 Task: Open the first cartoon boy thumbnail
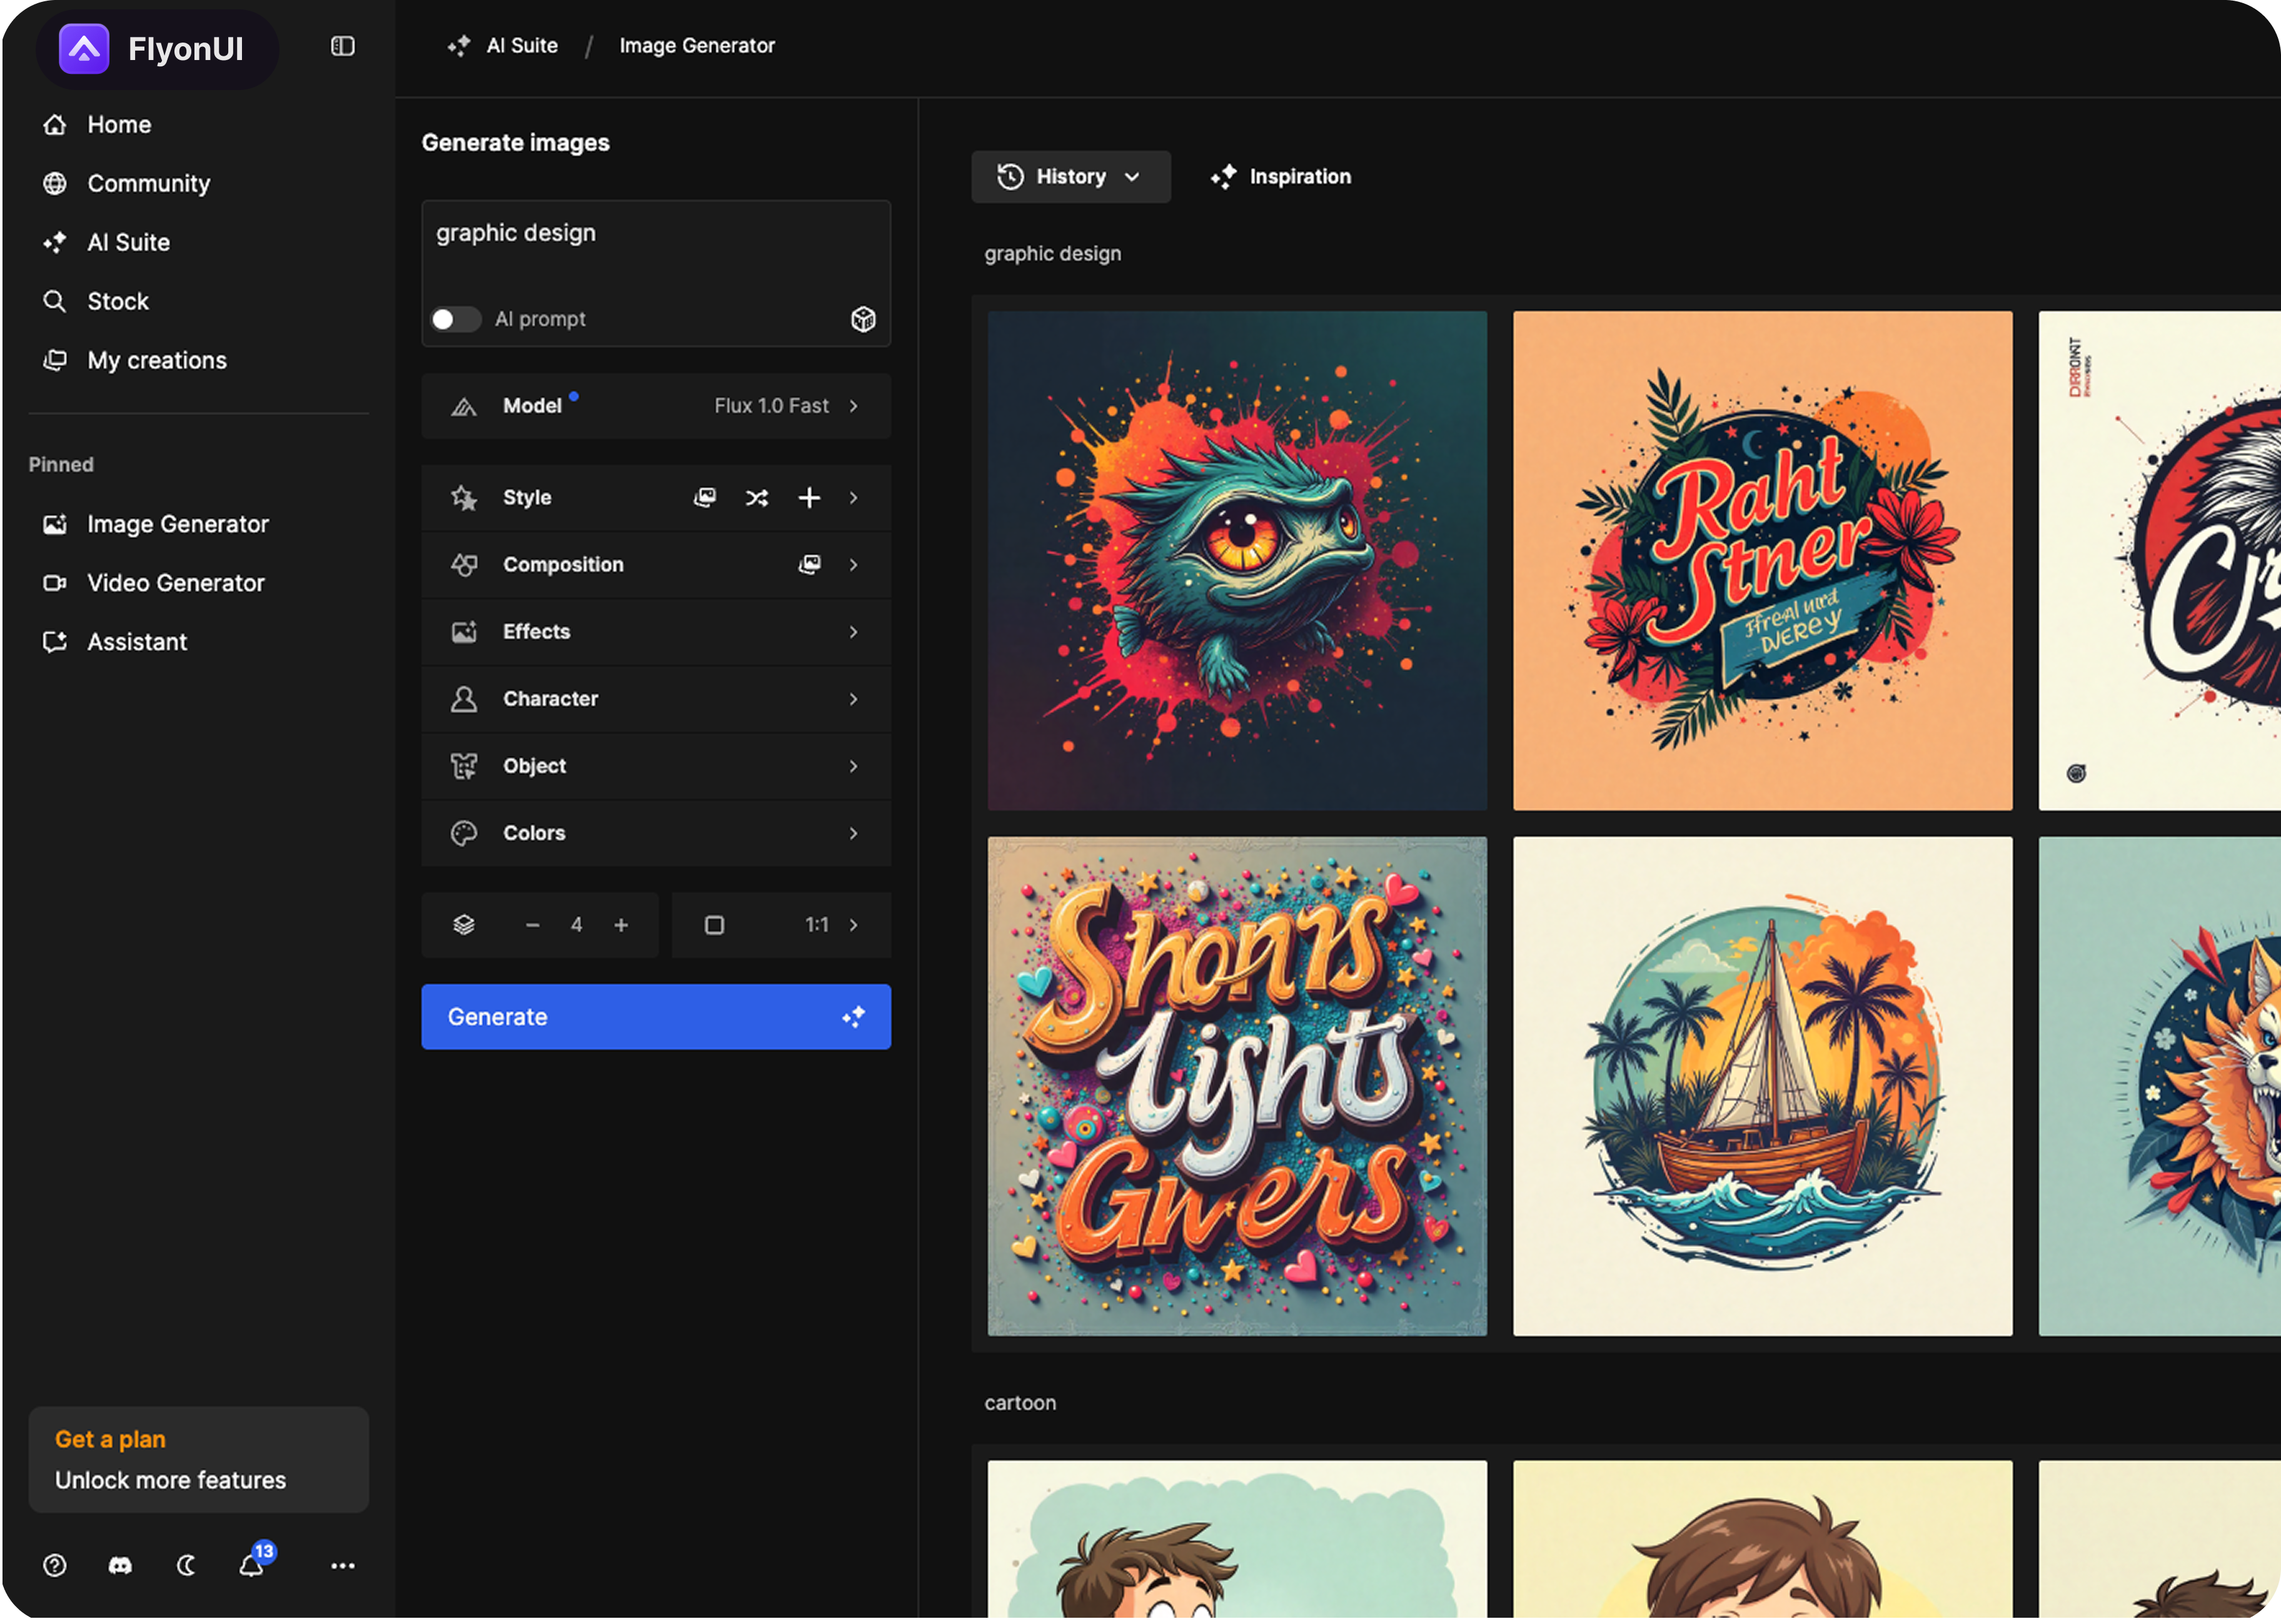click(x=1237, y=1540)
